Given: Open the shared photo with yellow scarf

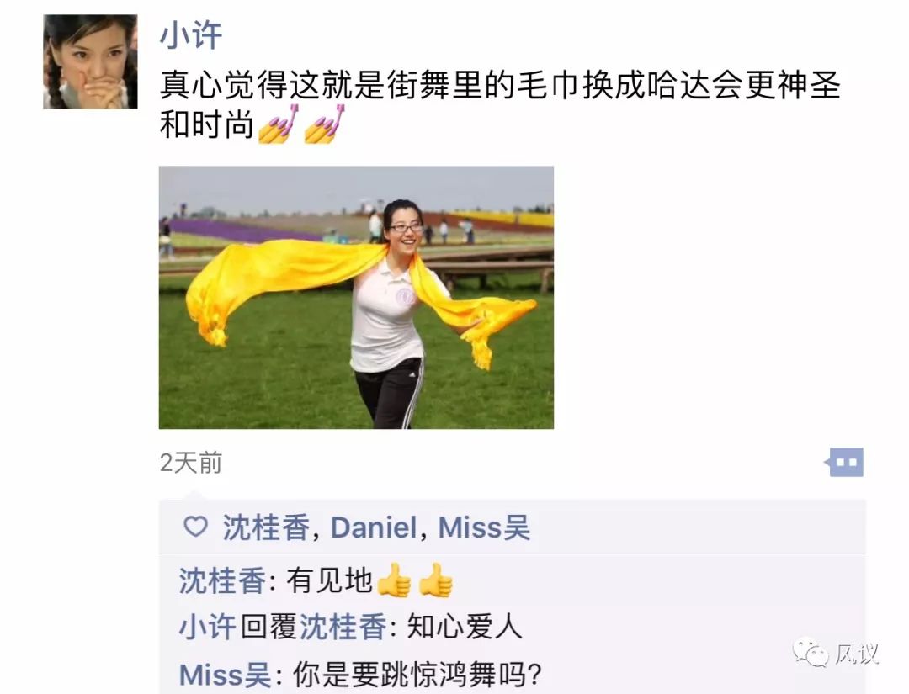Looking at the screenshot, I should [357, 298].
